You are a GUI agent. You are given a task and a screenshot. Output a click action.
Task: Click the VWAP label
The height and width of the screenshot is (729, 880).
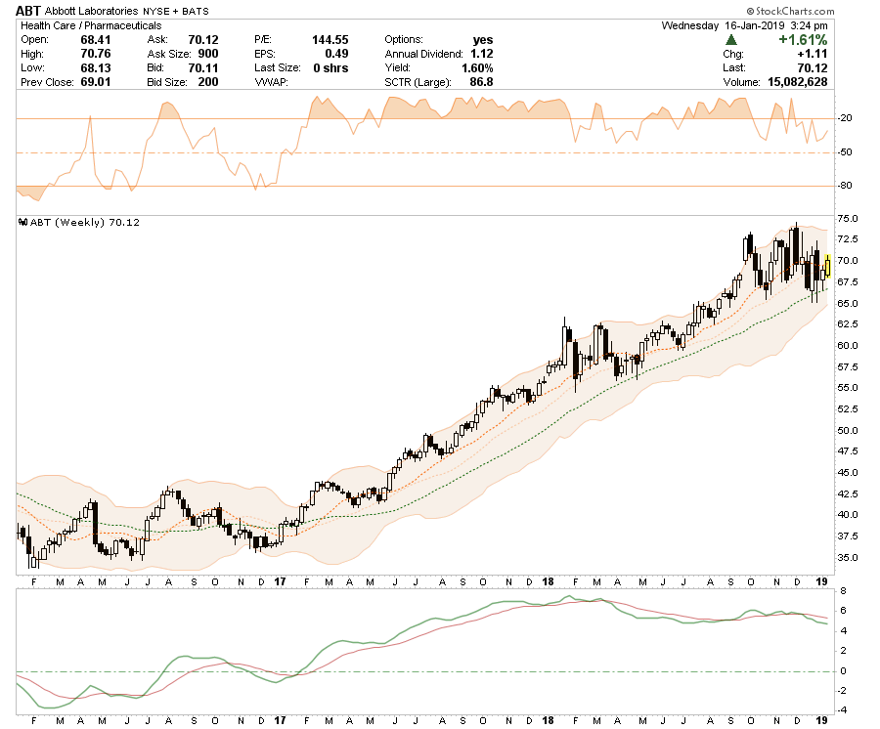pos(272,82)
